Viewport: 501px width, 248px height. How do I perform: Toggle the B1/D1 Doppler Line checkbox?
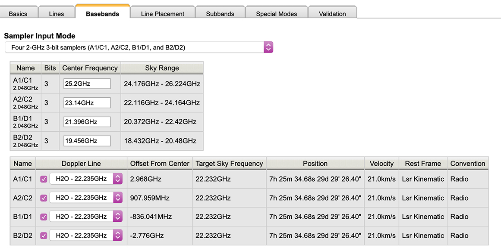(44, 217)
